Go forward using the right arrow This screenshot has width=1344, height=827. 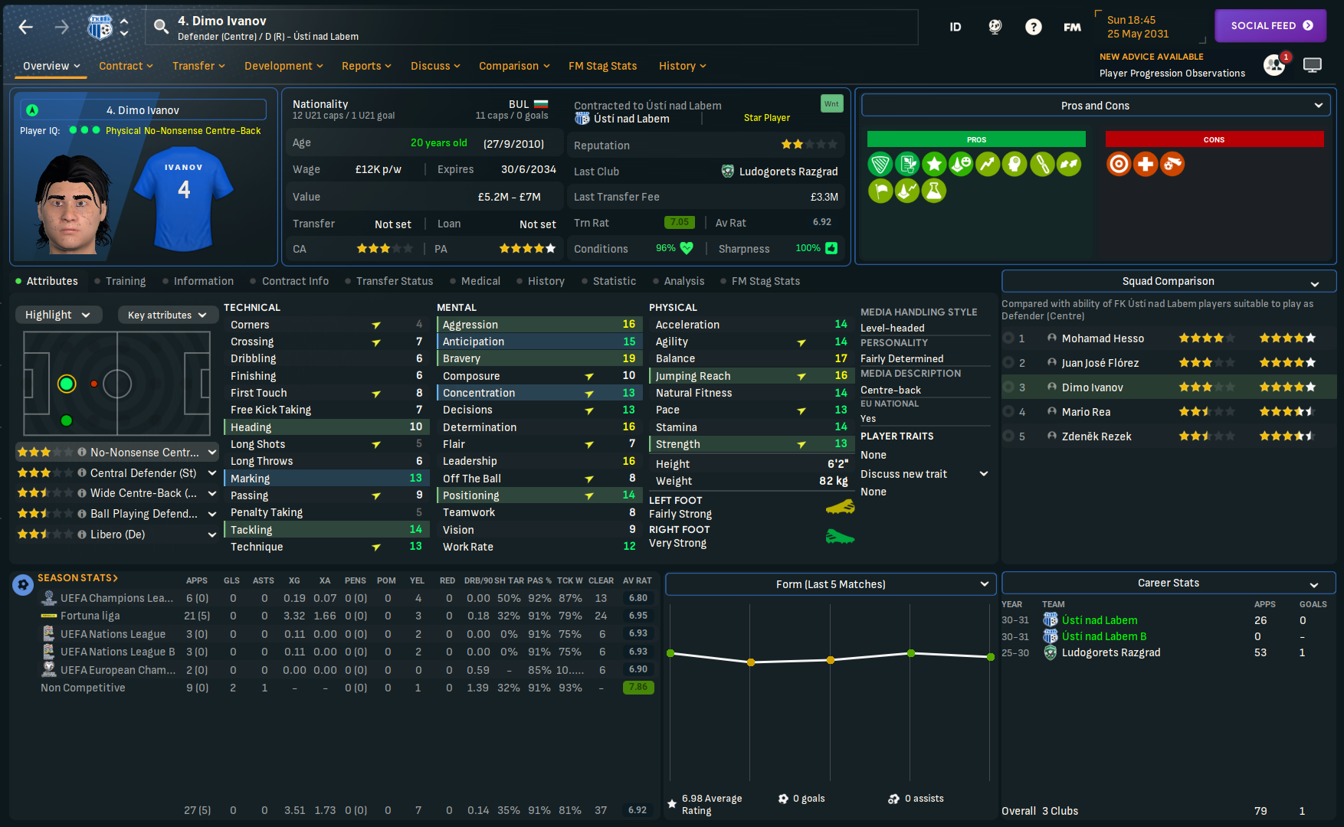61,27
